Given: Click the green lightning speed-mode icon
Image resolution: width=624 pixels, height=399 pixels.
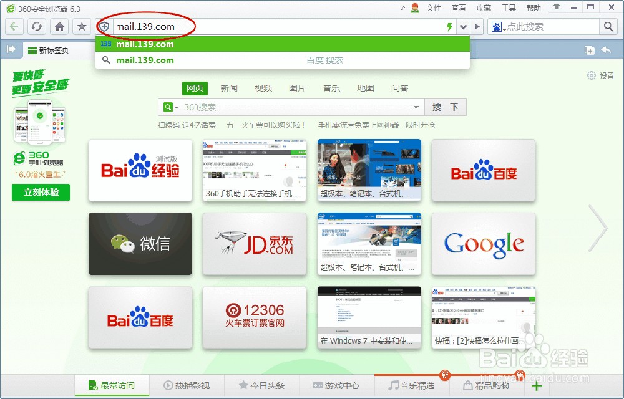Looking at the screenshot, I should [449, 27].
